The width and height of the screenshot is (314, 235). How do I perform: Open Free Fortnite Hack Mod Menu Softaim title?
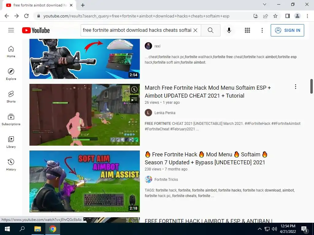point(206,159)
